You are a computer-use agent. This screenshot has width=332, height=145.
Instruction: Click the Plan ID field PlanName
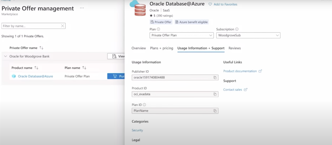[175, 111]
